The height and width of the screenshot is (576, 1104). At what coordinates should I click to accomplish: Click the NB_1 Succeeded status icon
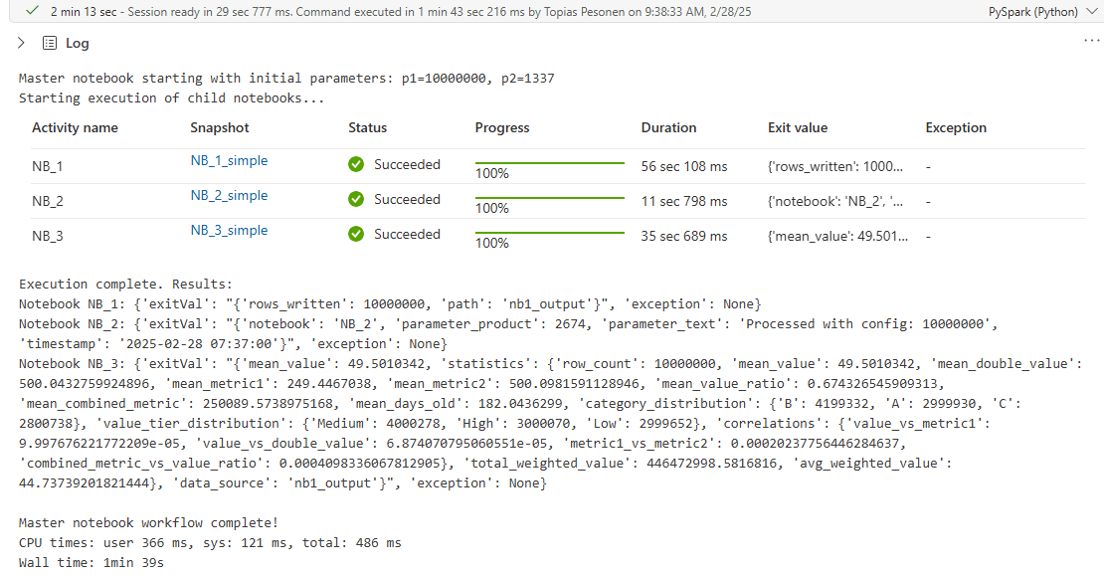(x=356, y=165)
